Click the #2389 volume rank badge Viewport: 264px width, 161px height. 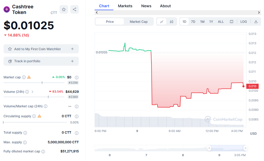[x=73, y=97]
